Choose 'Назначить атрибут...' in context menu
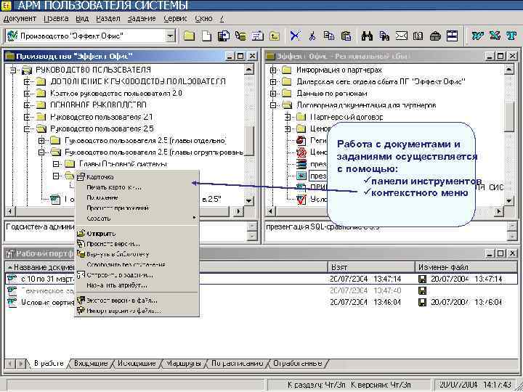The image size is (523, 392). (137, 285)
